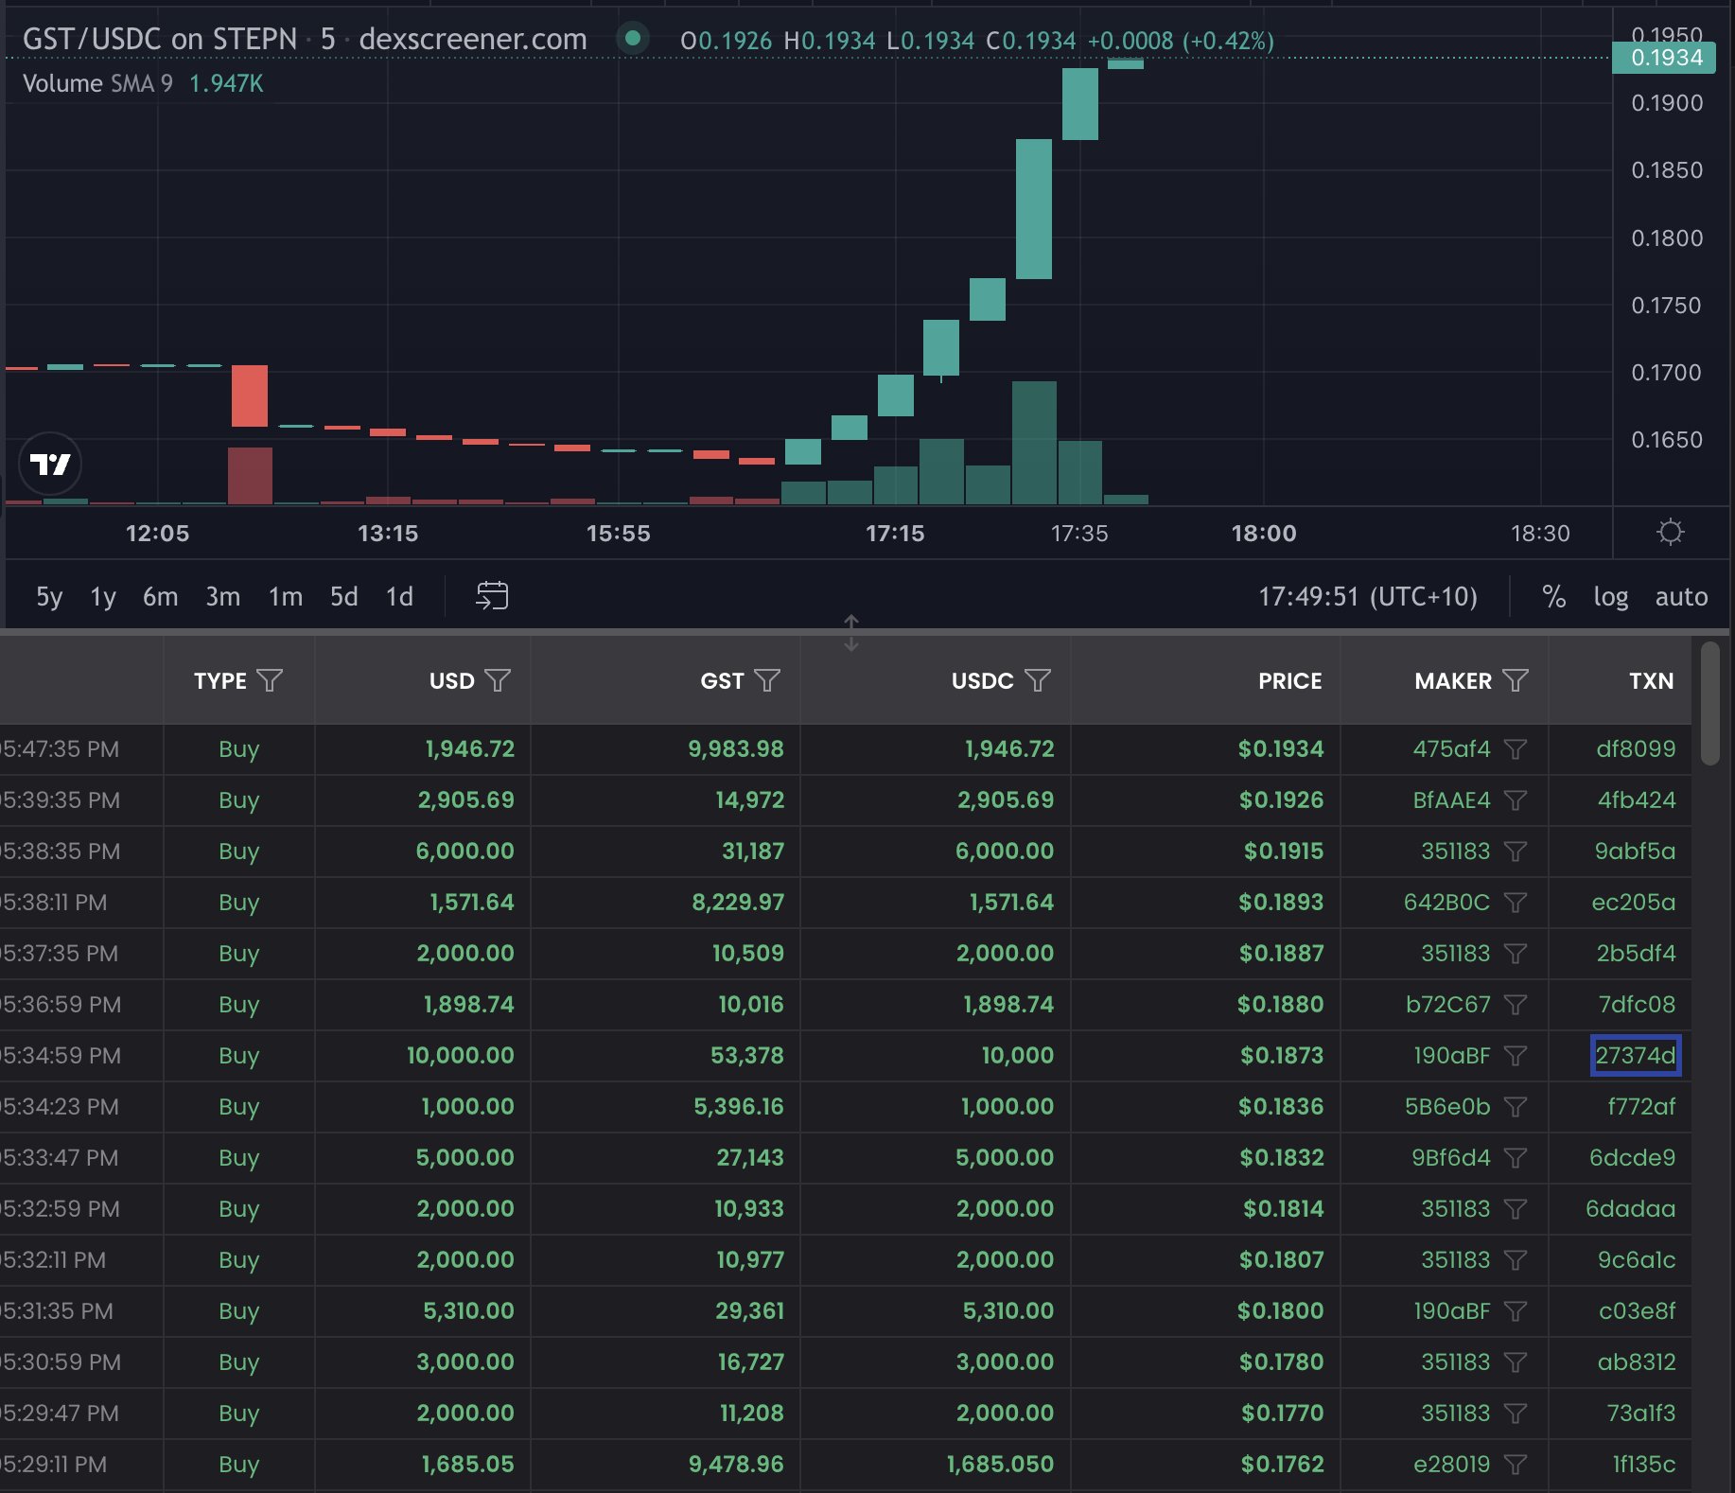The height and width of the screenshot is (1493, 1735).
Task: Open transaction 2b5df4 link
Action: (x=1636, y=954)
